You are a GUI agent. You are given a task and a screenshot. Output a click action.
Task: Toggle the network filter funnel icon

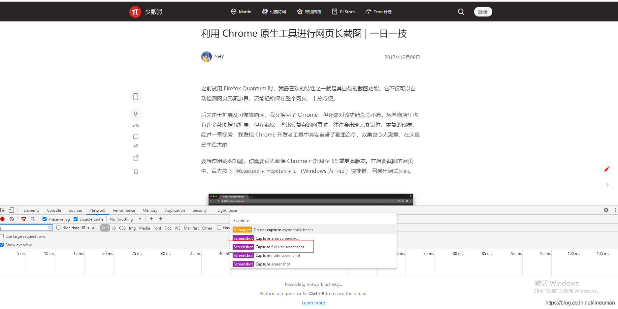(x=24, y=219)
